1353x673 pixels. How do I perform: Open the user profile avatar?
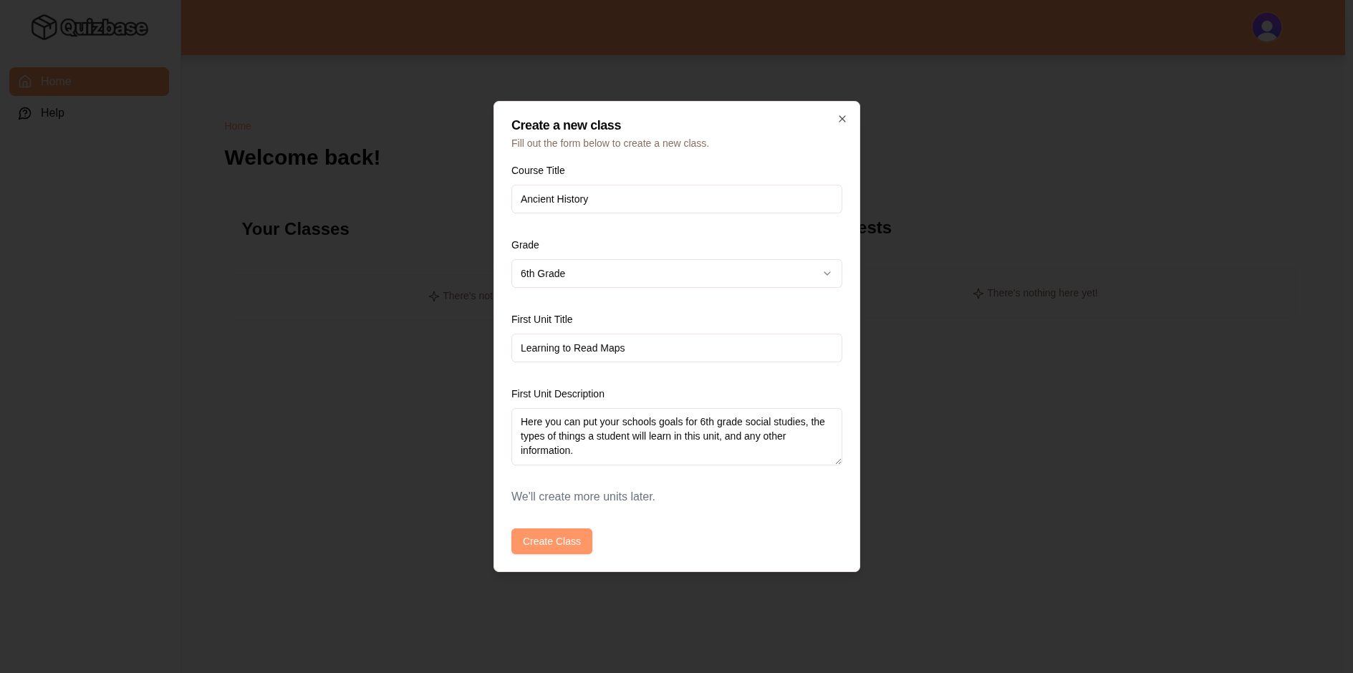click(x=1266, y=27)
